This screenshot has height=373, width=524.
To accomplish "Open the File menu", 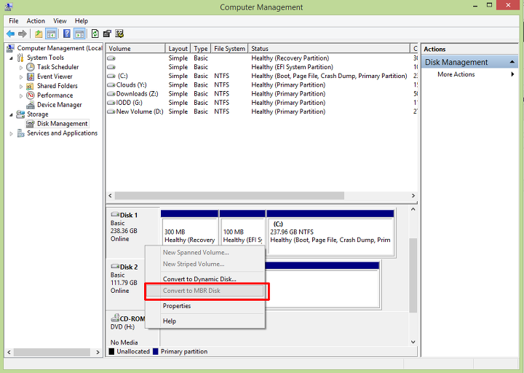I will pyautogui.click(x=14, y=20).
